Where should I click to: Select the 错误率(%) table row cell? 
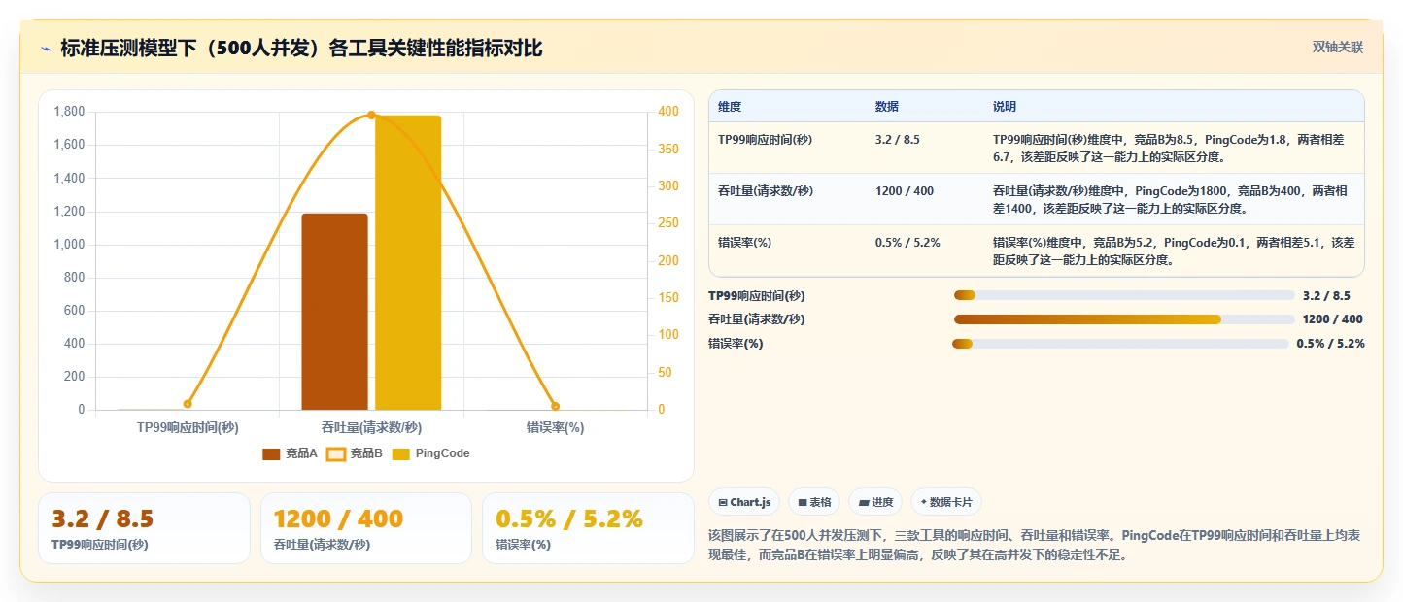(788, 251)
